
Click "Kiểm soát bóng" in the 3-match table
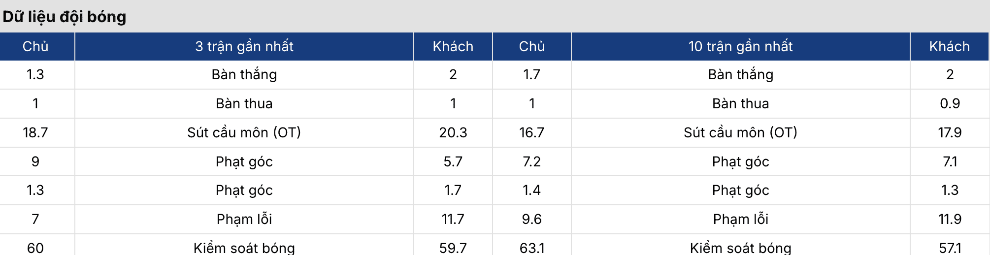click(244, 248)
